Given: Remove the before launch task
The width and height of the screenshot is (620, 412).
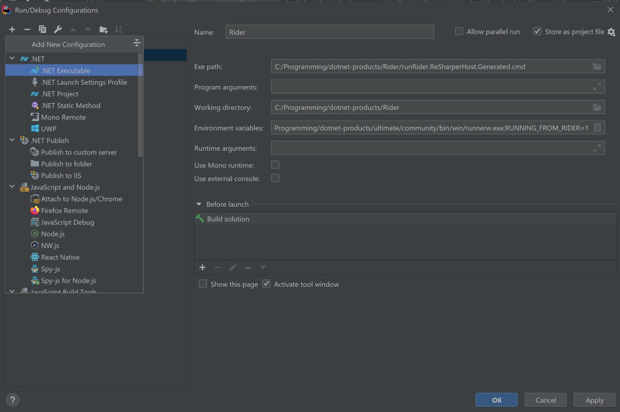Looking at the screenshot, I should 217,267.
